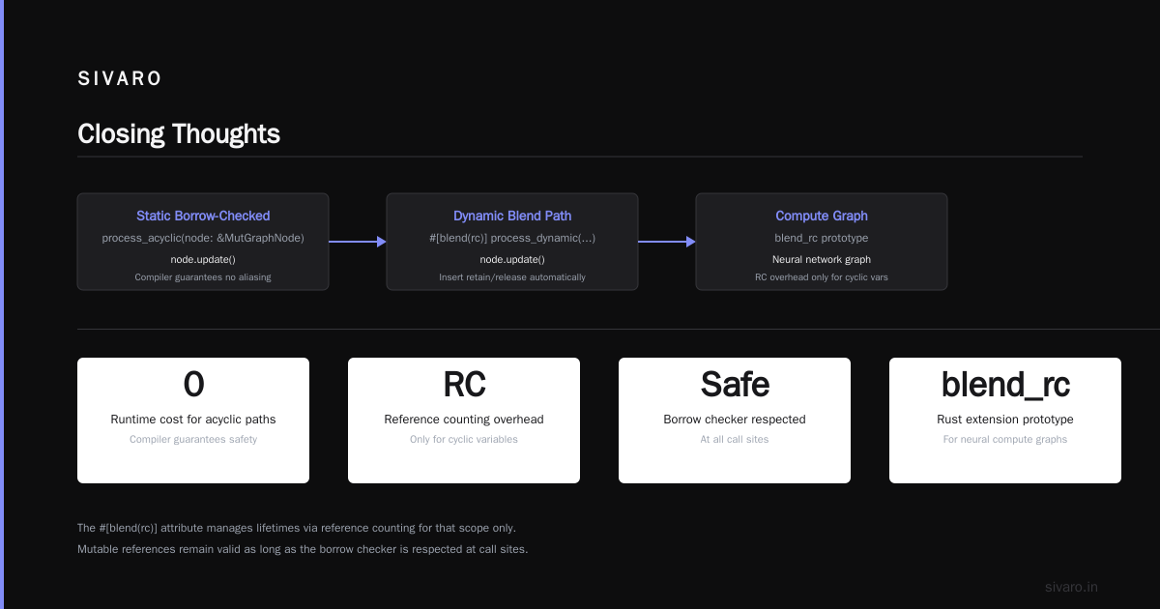Click arrow between Static and Dynamic nodes
Viewport: 1160px width, 609px height.
point(358,242)
